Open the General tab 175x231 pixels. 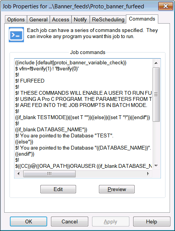point(38,19)
